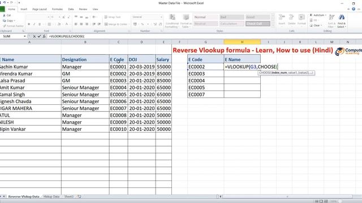Viewport: 362px width, 203px height.
Task: Click the Percent Style icon
Action: [x=143, y=24]
